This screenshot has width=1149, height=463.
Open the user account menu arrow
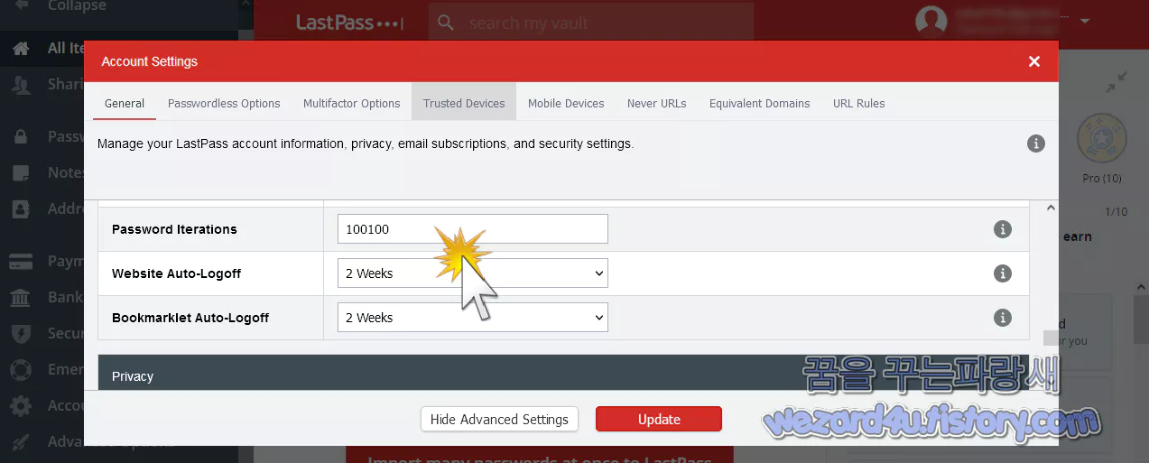1084,21
